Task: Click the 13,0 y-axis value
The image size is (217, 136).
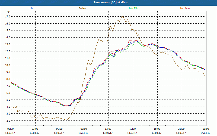Action: (x=8, y=44)
